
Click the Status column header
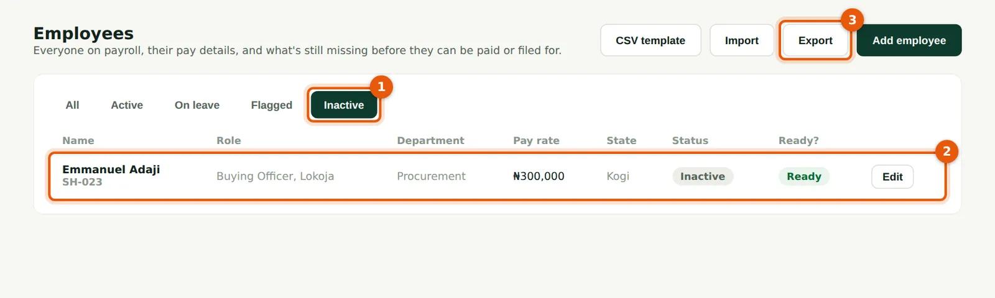pyautogui.click(x=690, y=140)
